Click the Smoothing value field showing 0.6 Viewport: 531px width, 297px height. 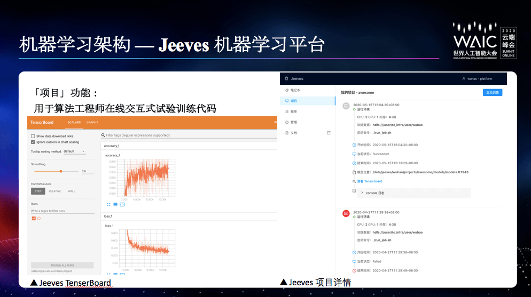(88, 171)
